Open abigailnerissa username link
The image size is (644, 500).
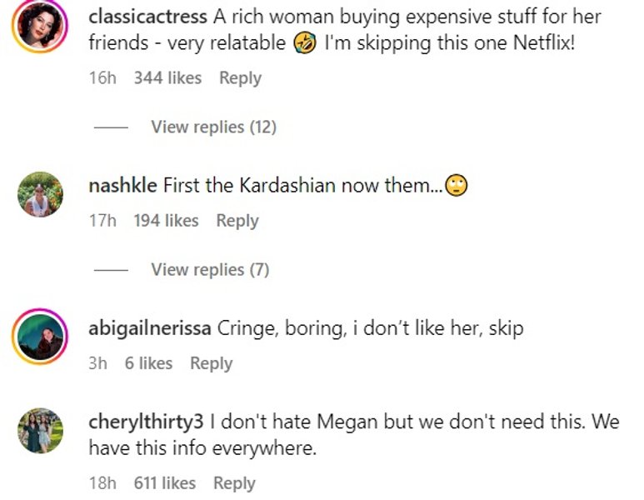(x=149, y=327)
